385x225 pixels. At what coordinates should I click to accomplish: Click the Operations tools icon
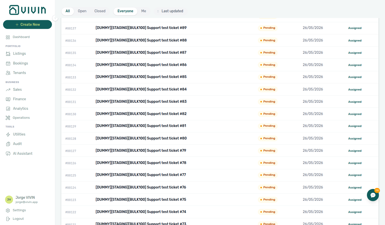[x=8, y=118]
